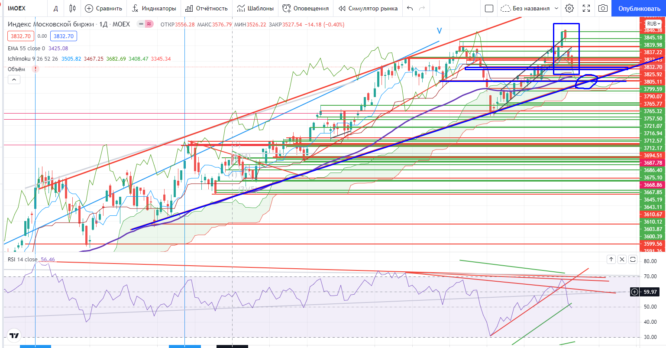Click the Bar Replay rewind icon
This screenshot has height=348, width=666.
click(x=342, y=8)
